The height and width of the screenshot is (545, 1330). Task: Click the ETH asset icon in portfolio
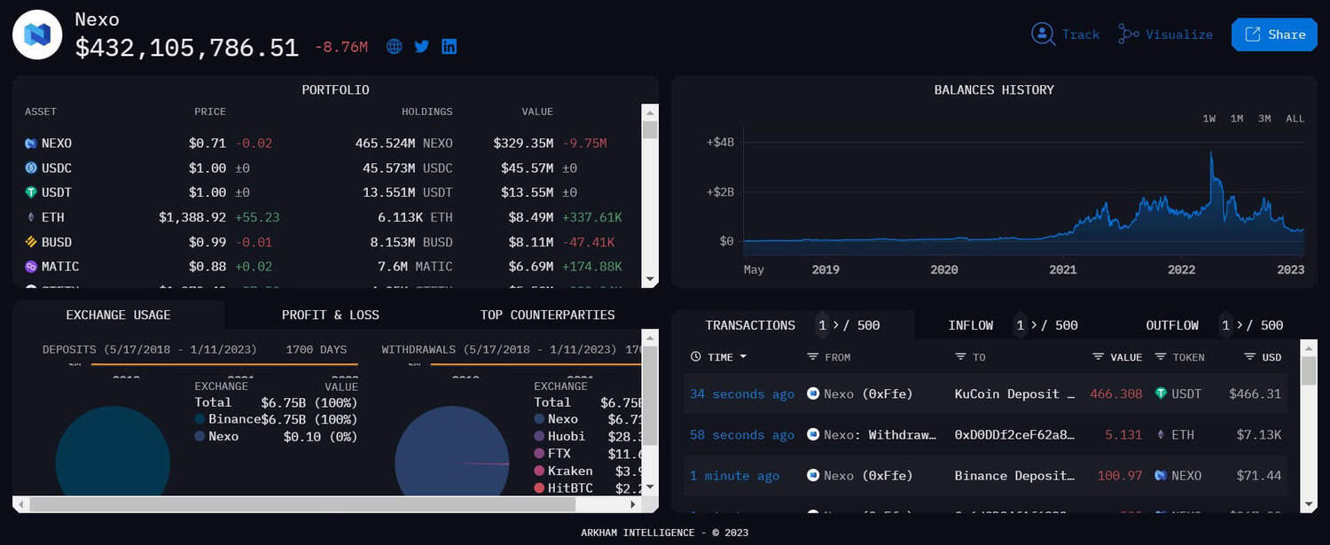[31, 217]
